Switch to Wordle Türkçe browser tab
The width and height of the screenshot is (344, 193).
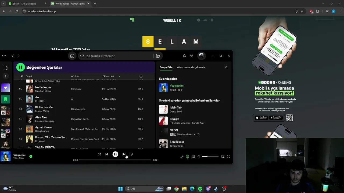click(70, 4)
